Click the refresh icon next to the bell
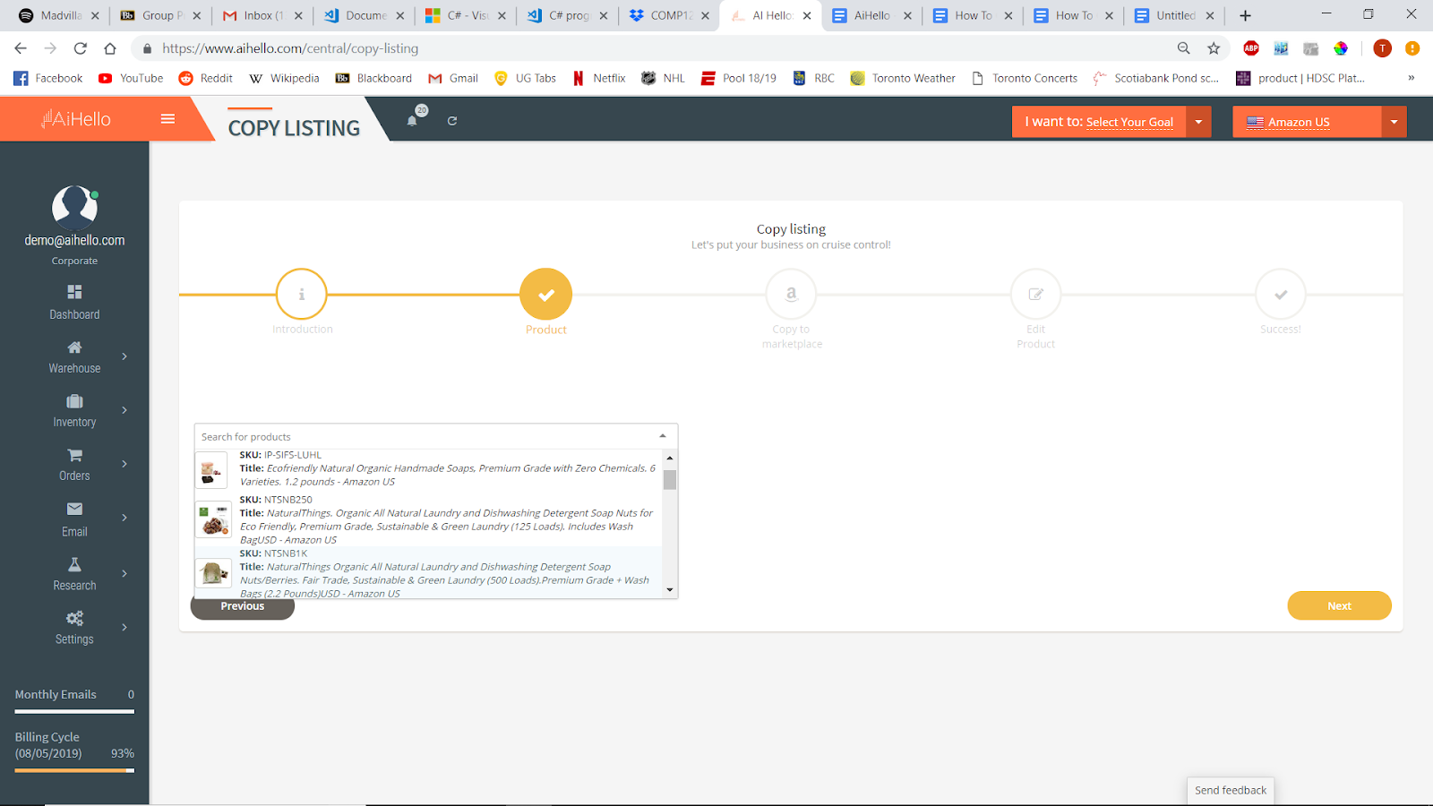Screen dimensions: 1433x806 tap(452, 121)
